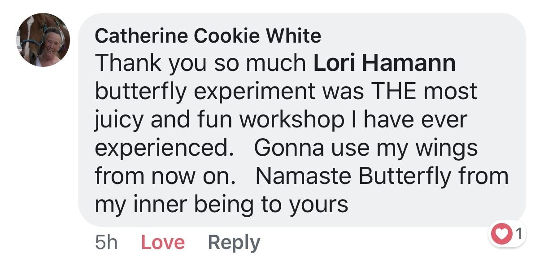Screen dimensions: 557x258
Task: Click the last word "yours" in the comment
Action: 318,205
